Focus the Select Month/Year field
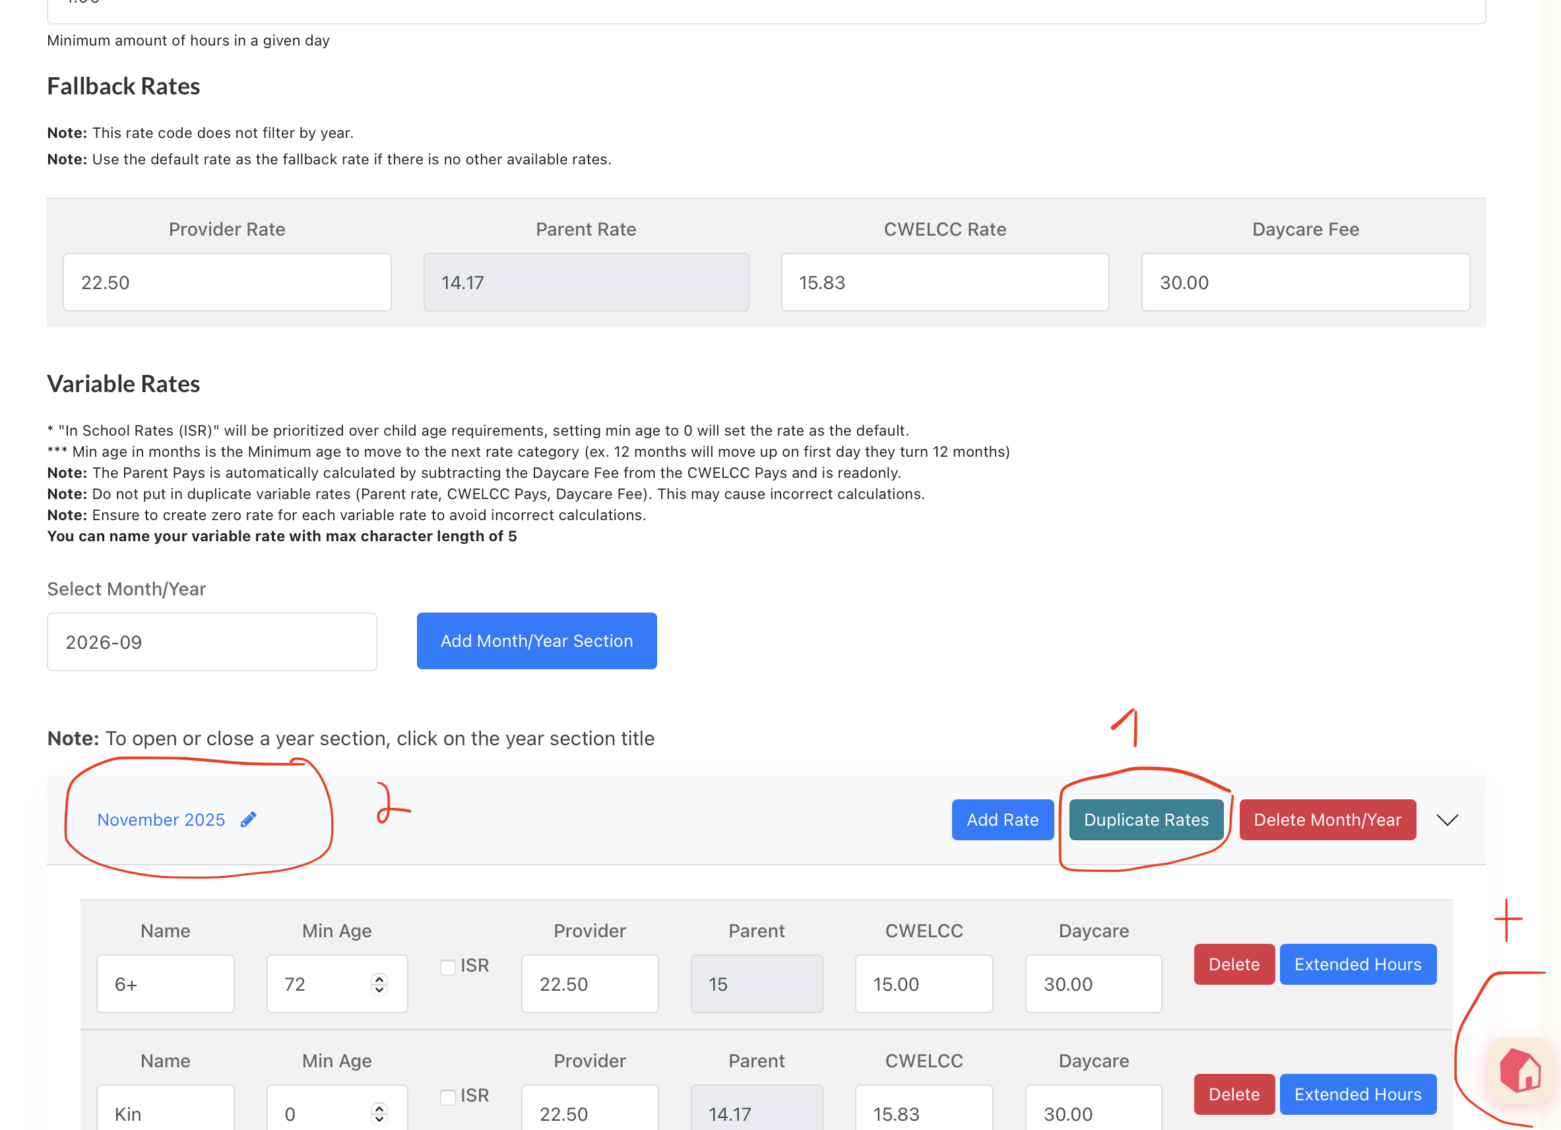1561x1130 pixels. pyautogui.click(x=212, y=642)
